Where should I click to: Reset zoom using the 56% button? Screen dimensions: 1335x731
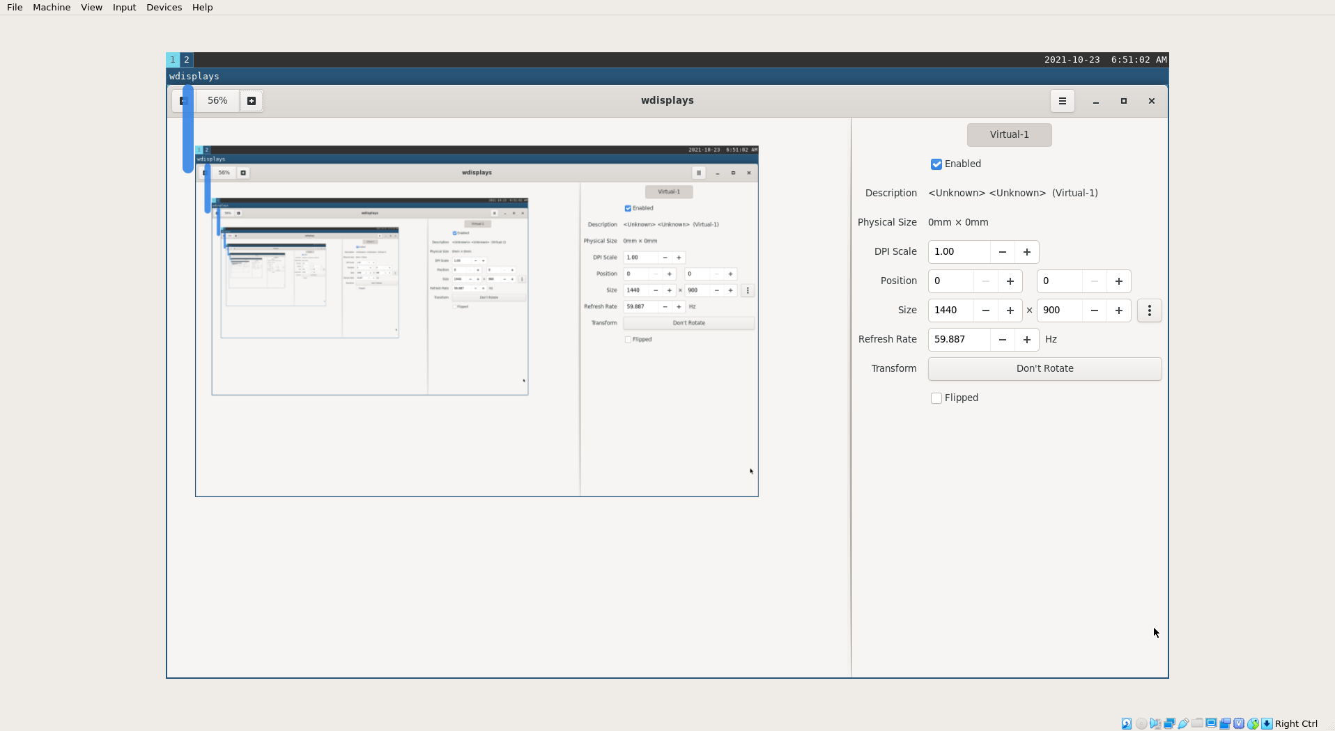[x=217, y=101]
